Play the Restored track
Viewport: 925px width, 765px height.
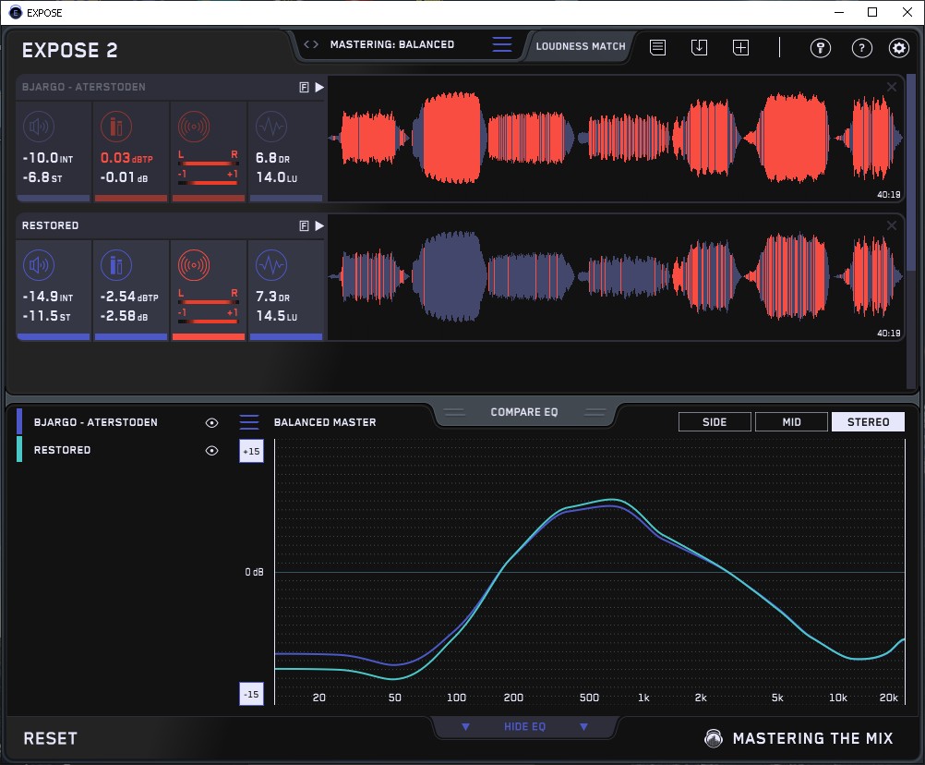319,226
